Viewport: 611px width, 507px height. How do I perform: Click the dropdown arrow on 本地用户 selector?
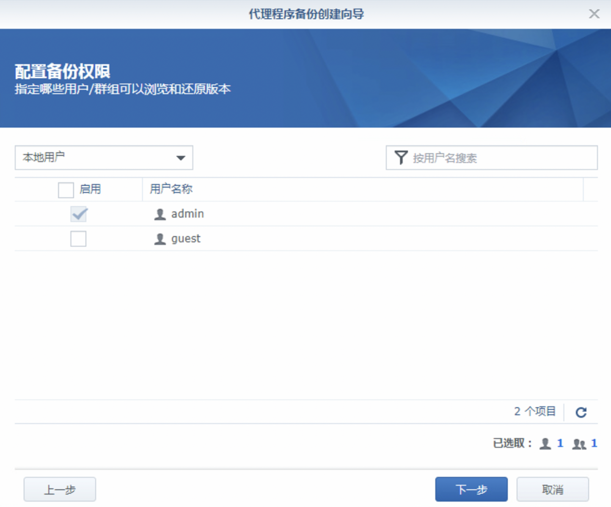coord(181,158)
